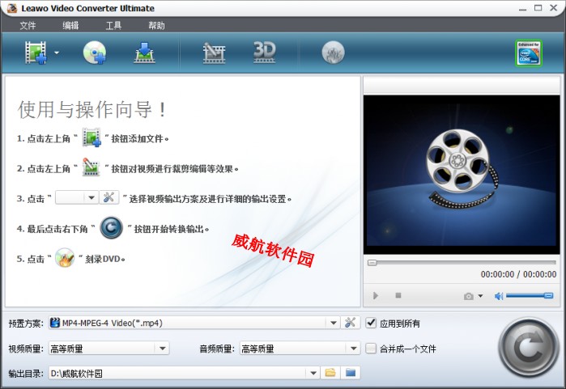This screenshot has width=566, height=389.
Task: Uncheck the 应用到所有 checkbox
Action: pos(371,323)
